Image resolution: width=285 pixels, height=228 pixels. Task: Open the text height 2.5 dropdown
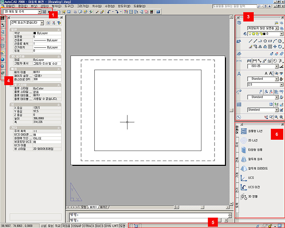[x=265, y=85]
